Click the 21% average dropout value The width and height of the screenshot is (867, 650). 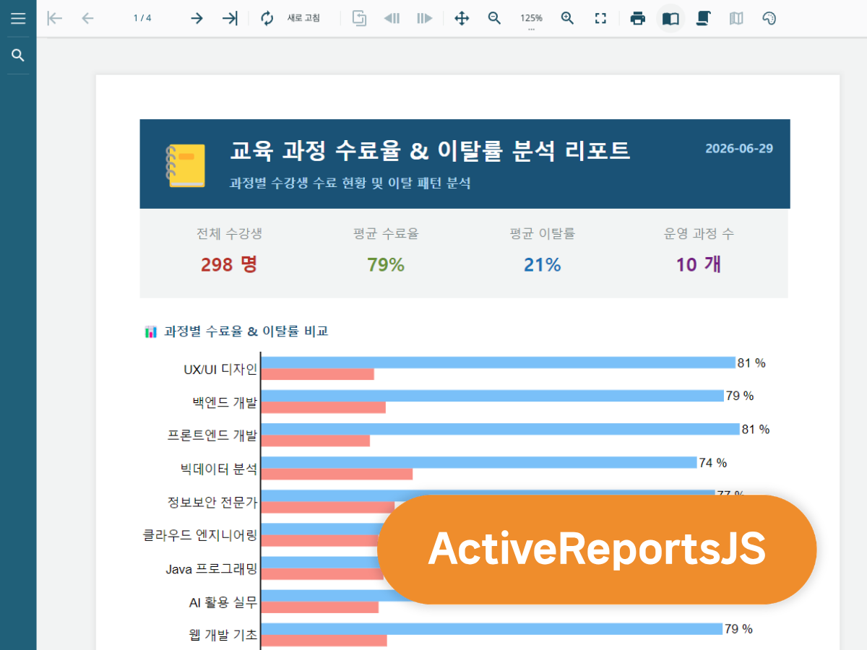pos(542,265)
